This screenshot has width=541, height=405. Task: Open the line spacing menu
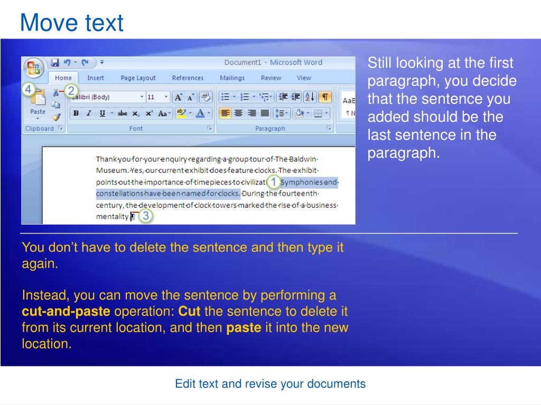(281, 113)
